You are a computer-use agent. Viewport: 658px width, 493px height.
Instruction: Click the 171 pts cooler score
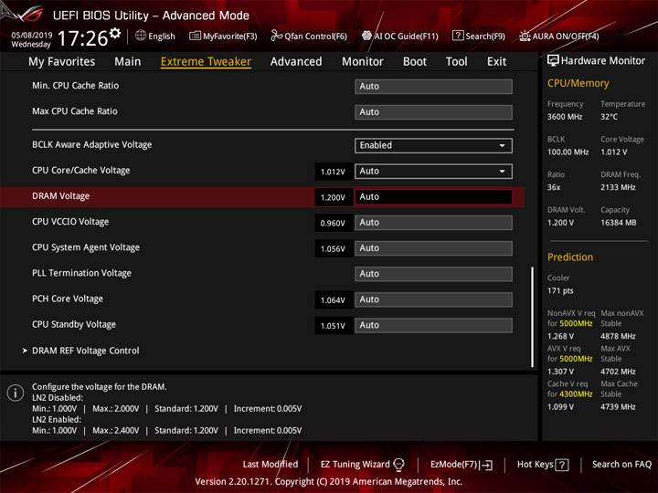tap(560, 290)
